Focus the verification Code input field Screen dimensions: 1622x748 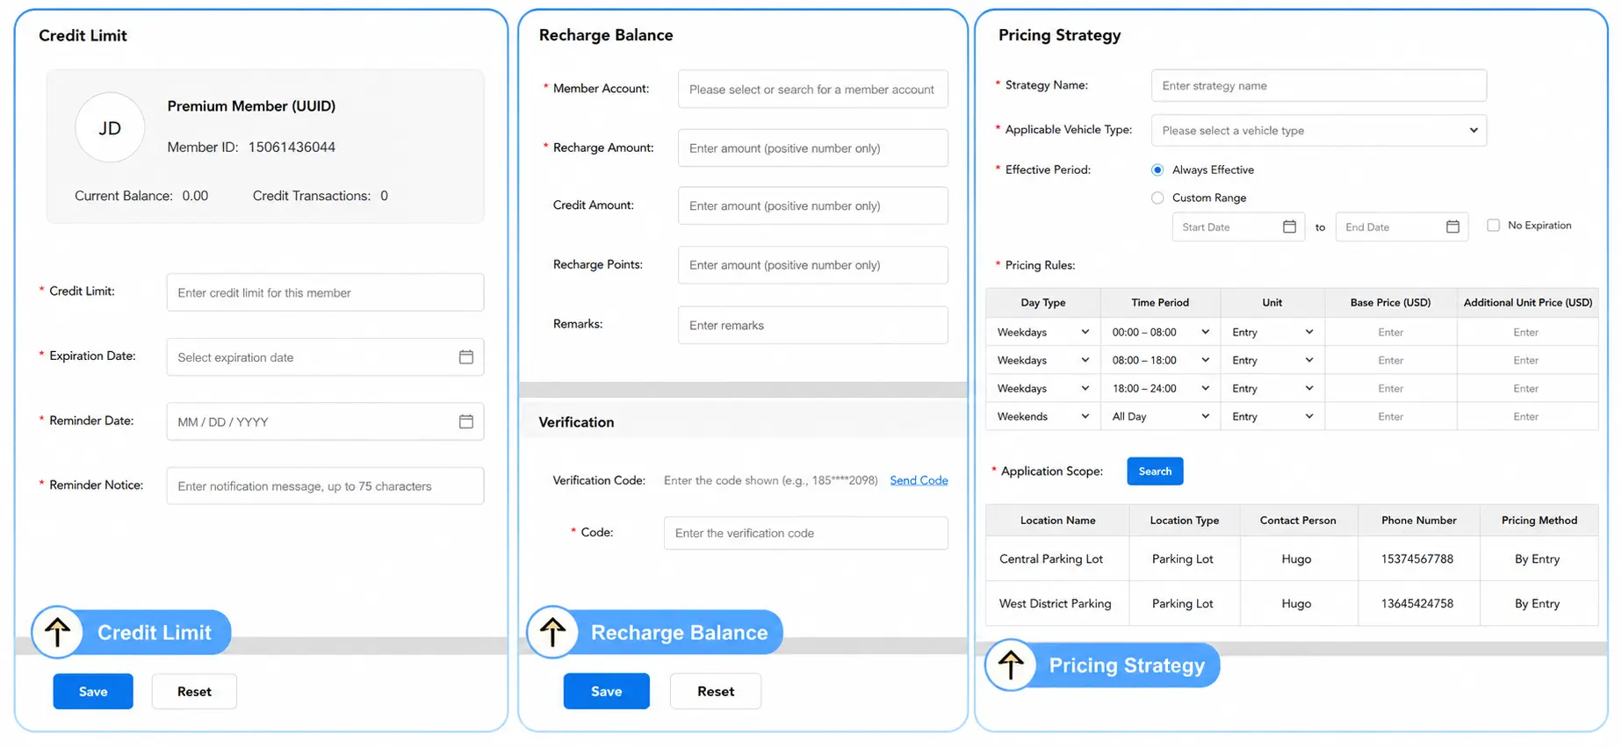tap(806, 533)
